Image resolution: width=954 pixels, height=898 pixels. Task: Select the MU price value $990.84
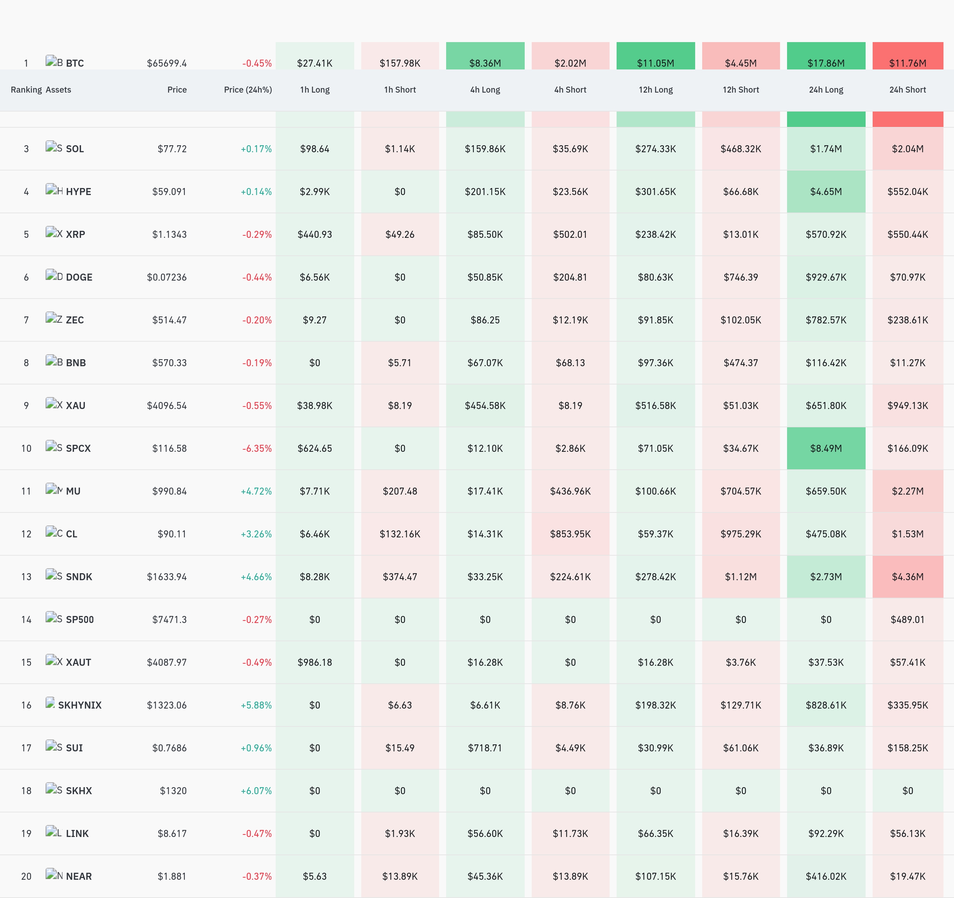[x=169, y=491]
